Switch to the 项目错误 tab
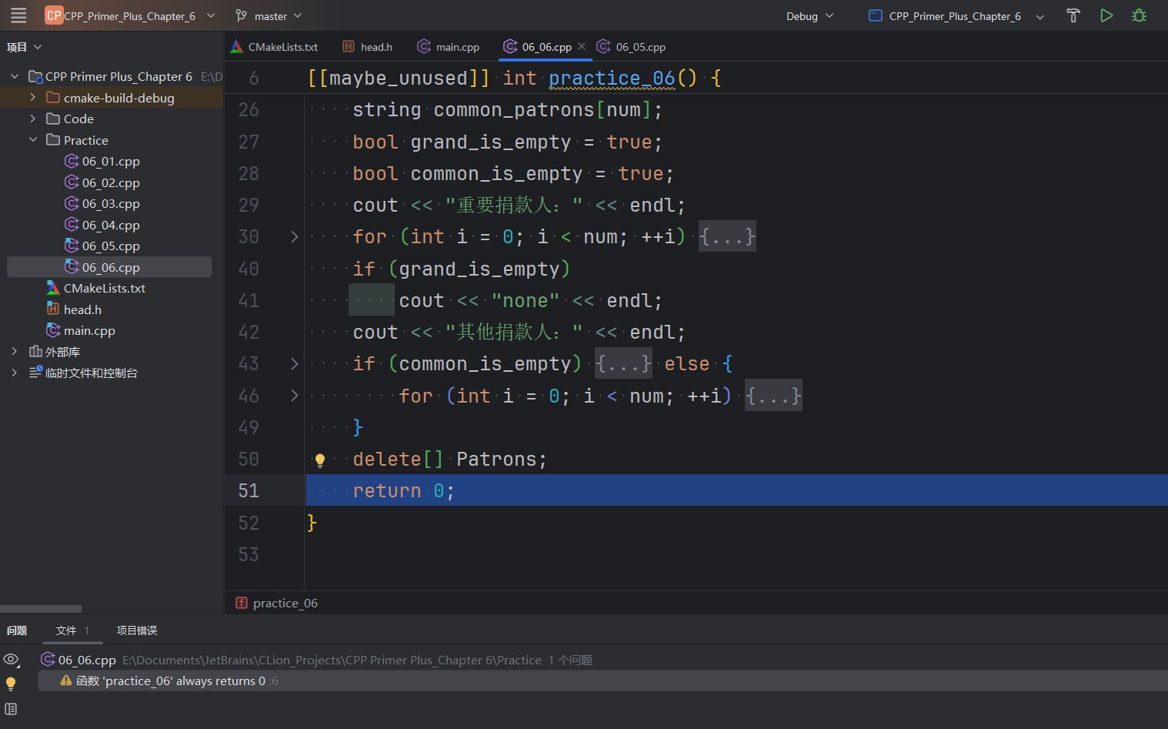Viewport: 1168px width, 729px height. (x=137, y=630)
